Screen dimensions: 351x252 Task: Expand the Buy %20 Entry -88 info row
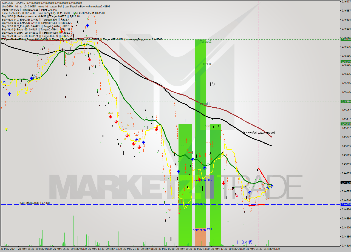pyautogui.click(x=27, y=36)
